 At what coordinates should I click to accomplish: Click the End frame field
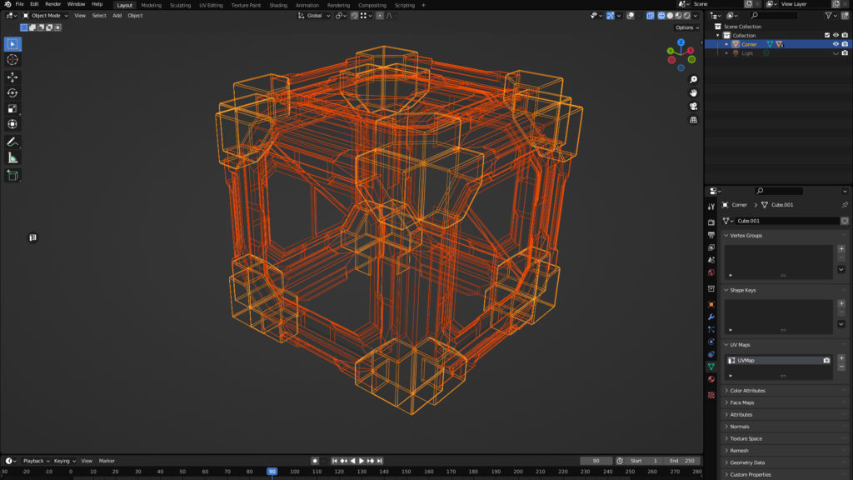tap(682, 461)
